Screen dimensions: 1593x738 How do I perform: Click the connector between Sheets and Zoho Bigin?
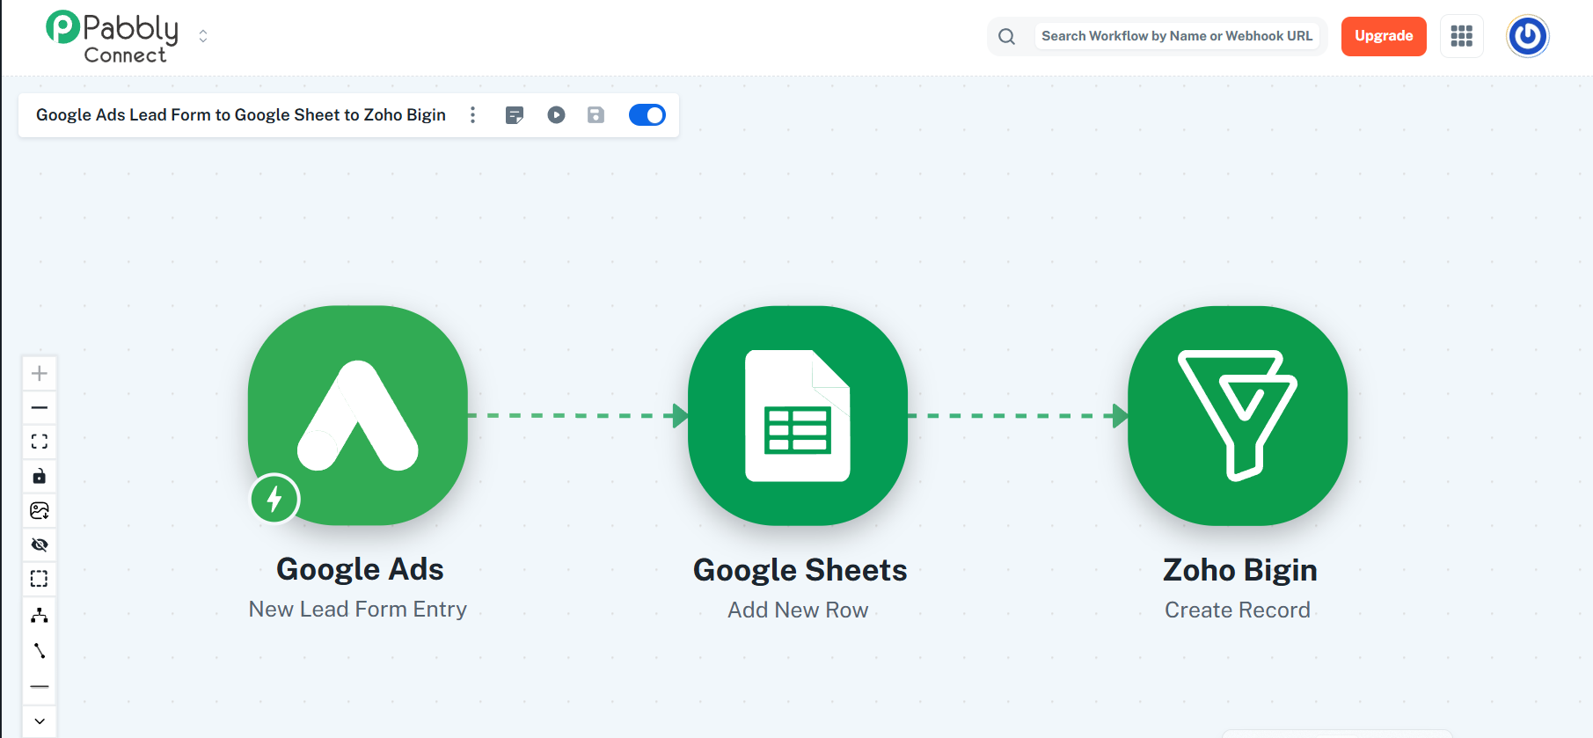coord(1018,415)
